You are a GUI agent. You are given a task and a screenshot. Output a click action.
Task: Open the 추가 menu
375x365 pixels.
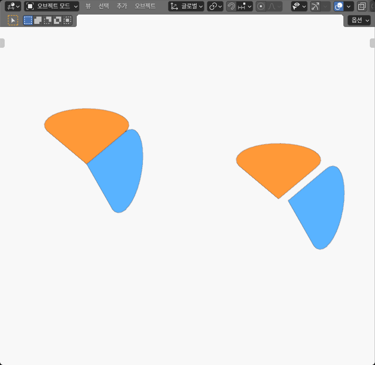coord(122,6)
